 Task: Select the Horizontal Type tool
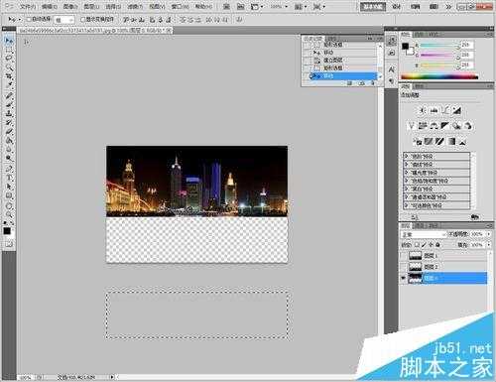[9, 178]
